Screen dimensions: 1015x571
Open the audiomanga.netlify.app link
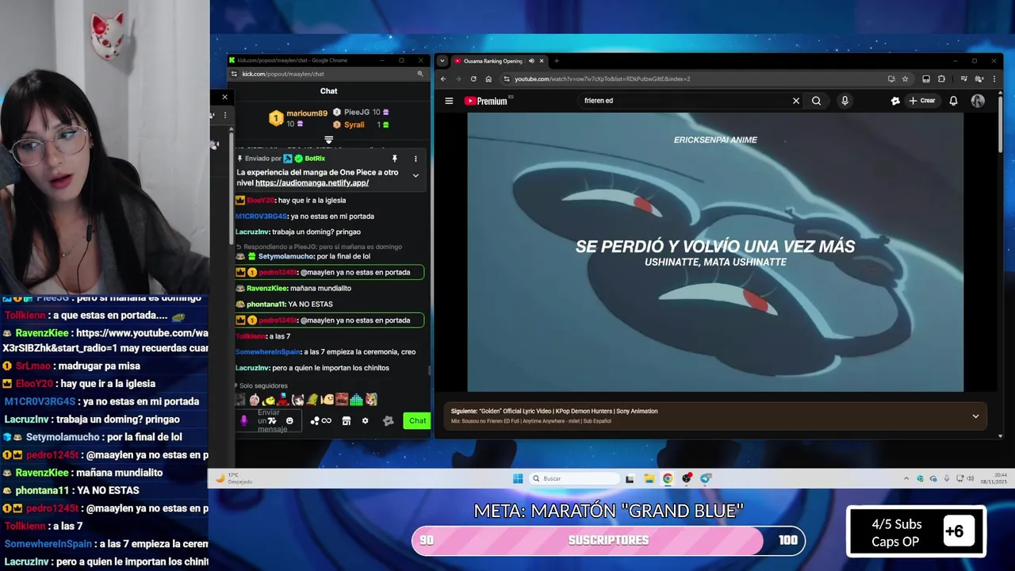coord(312,183)
